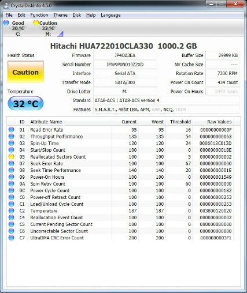The image size is (247, 293).
Task: Click yellow Caution circle for M:
Action: 36,22
